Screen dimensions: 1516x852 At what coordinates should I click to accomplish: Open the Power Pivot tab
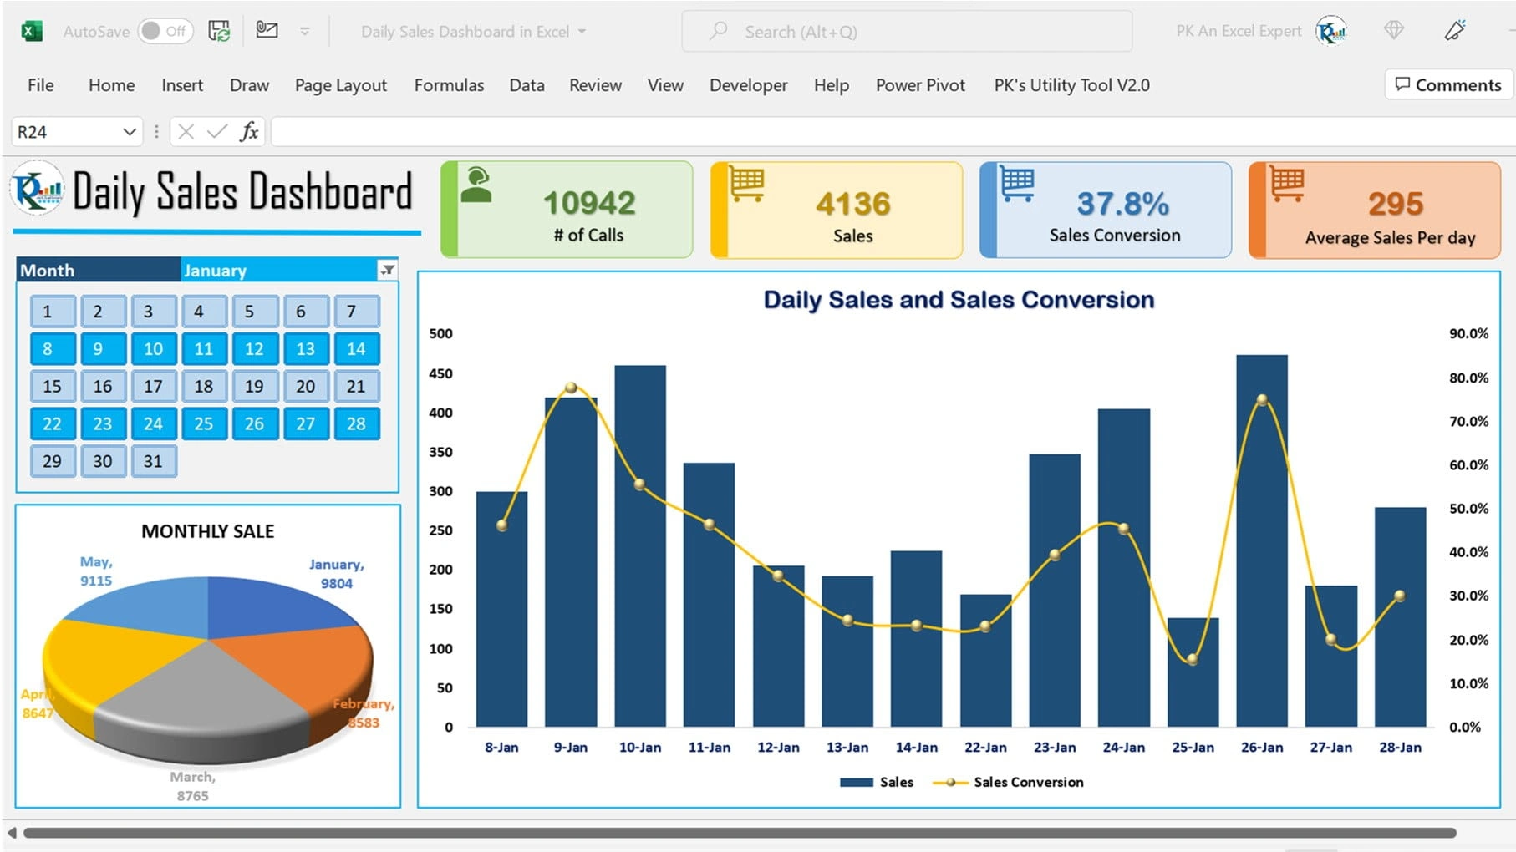click(920, 85)
